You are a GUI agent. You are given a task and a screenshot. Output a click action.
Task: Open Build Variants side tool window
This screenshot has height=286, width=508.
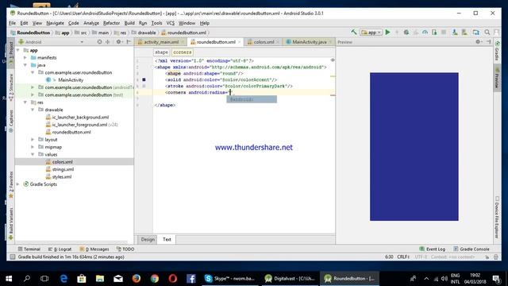[x=10, y=224]
